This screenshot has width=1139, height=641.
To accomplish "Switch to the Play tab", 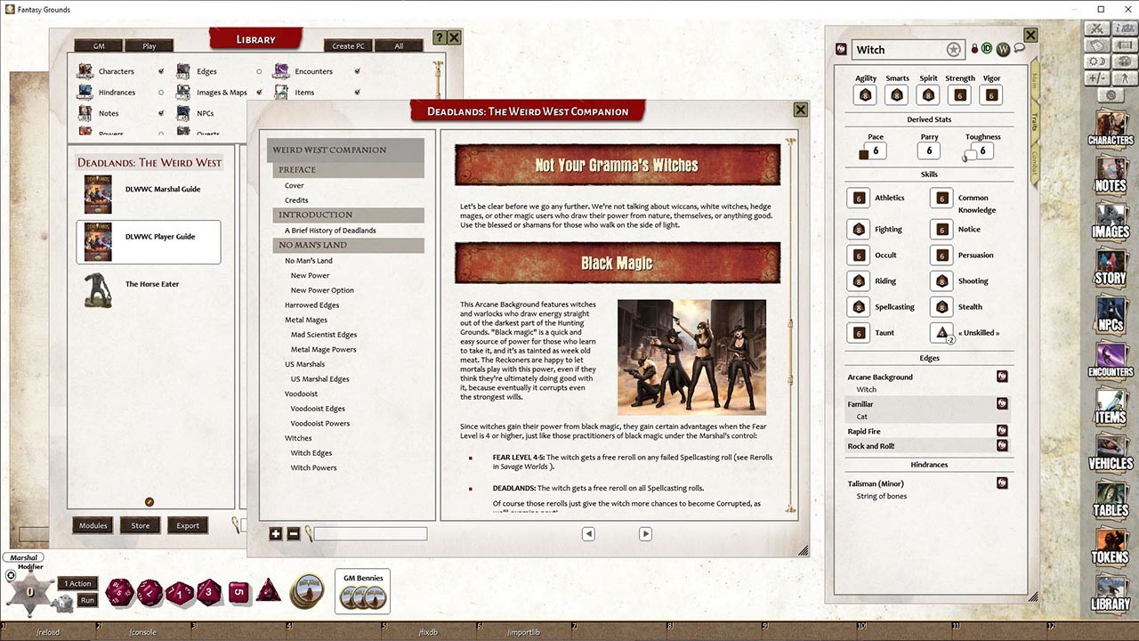I will click(x=149, y=45).
